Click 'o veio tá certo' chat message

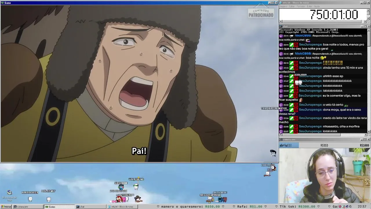click(x=333, y=105)
